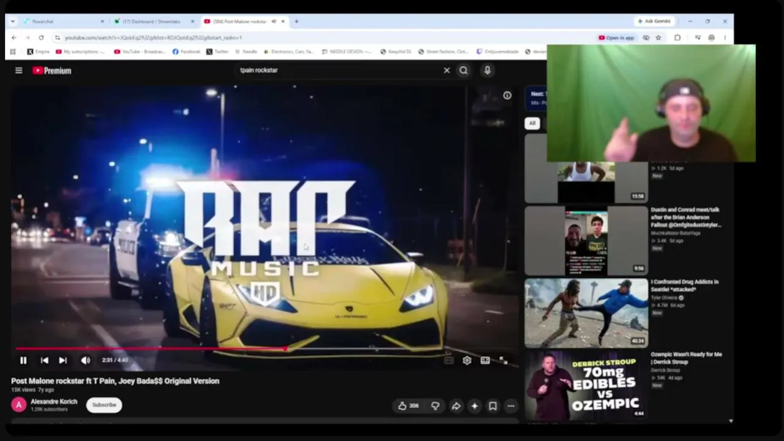This screenshot has height=441, width=784.
Task: Open the player settings gear
Action: tap(467, 360)
